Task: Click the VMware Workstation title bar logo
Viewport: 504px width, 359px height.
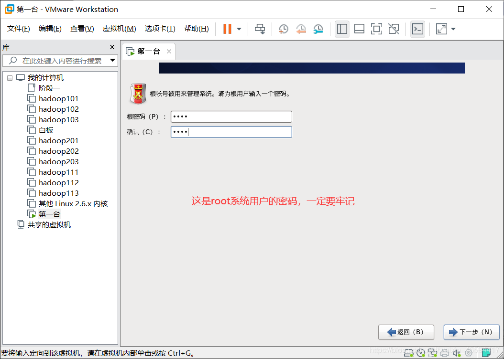Action: [x=9, y=9]
